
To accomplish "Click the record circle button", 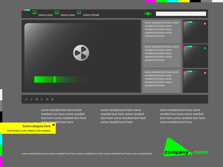I will [42, 99].
